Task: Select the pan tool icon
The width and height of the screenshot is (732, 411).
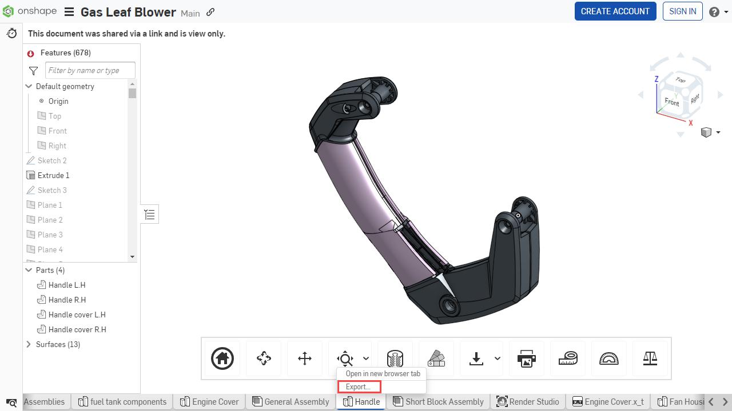Action: tap(304, 358)
